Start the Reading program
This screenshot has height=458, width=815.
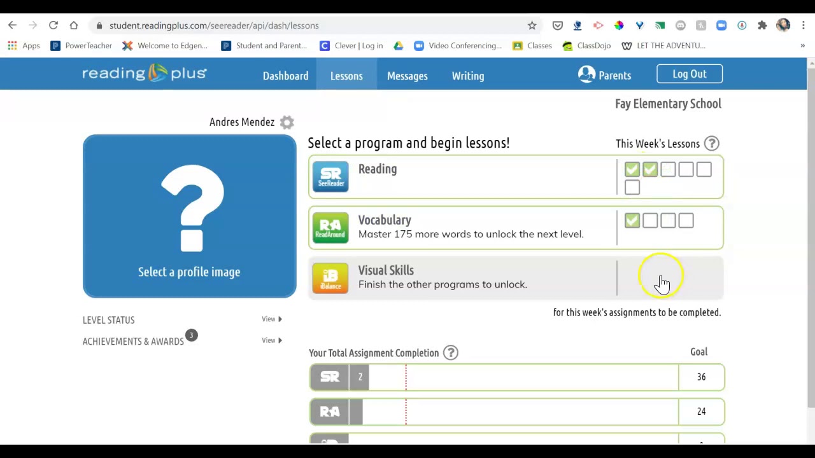pos(516,177)
